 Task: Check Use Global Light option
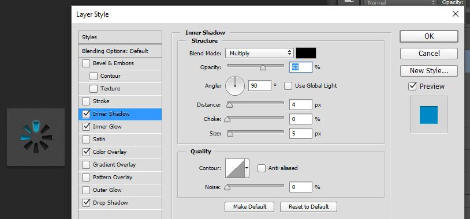pos(288,86)
